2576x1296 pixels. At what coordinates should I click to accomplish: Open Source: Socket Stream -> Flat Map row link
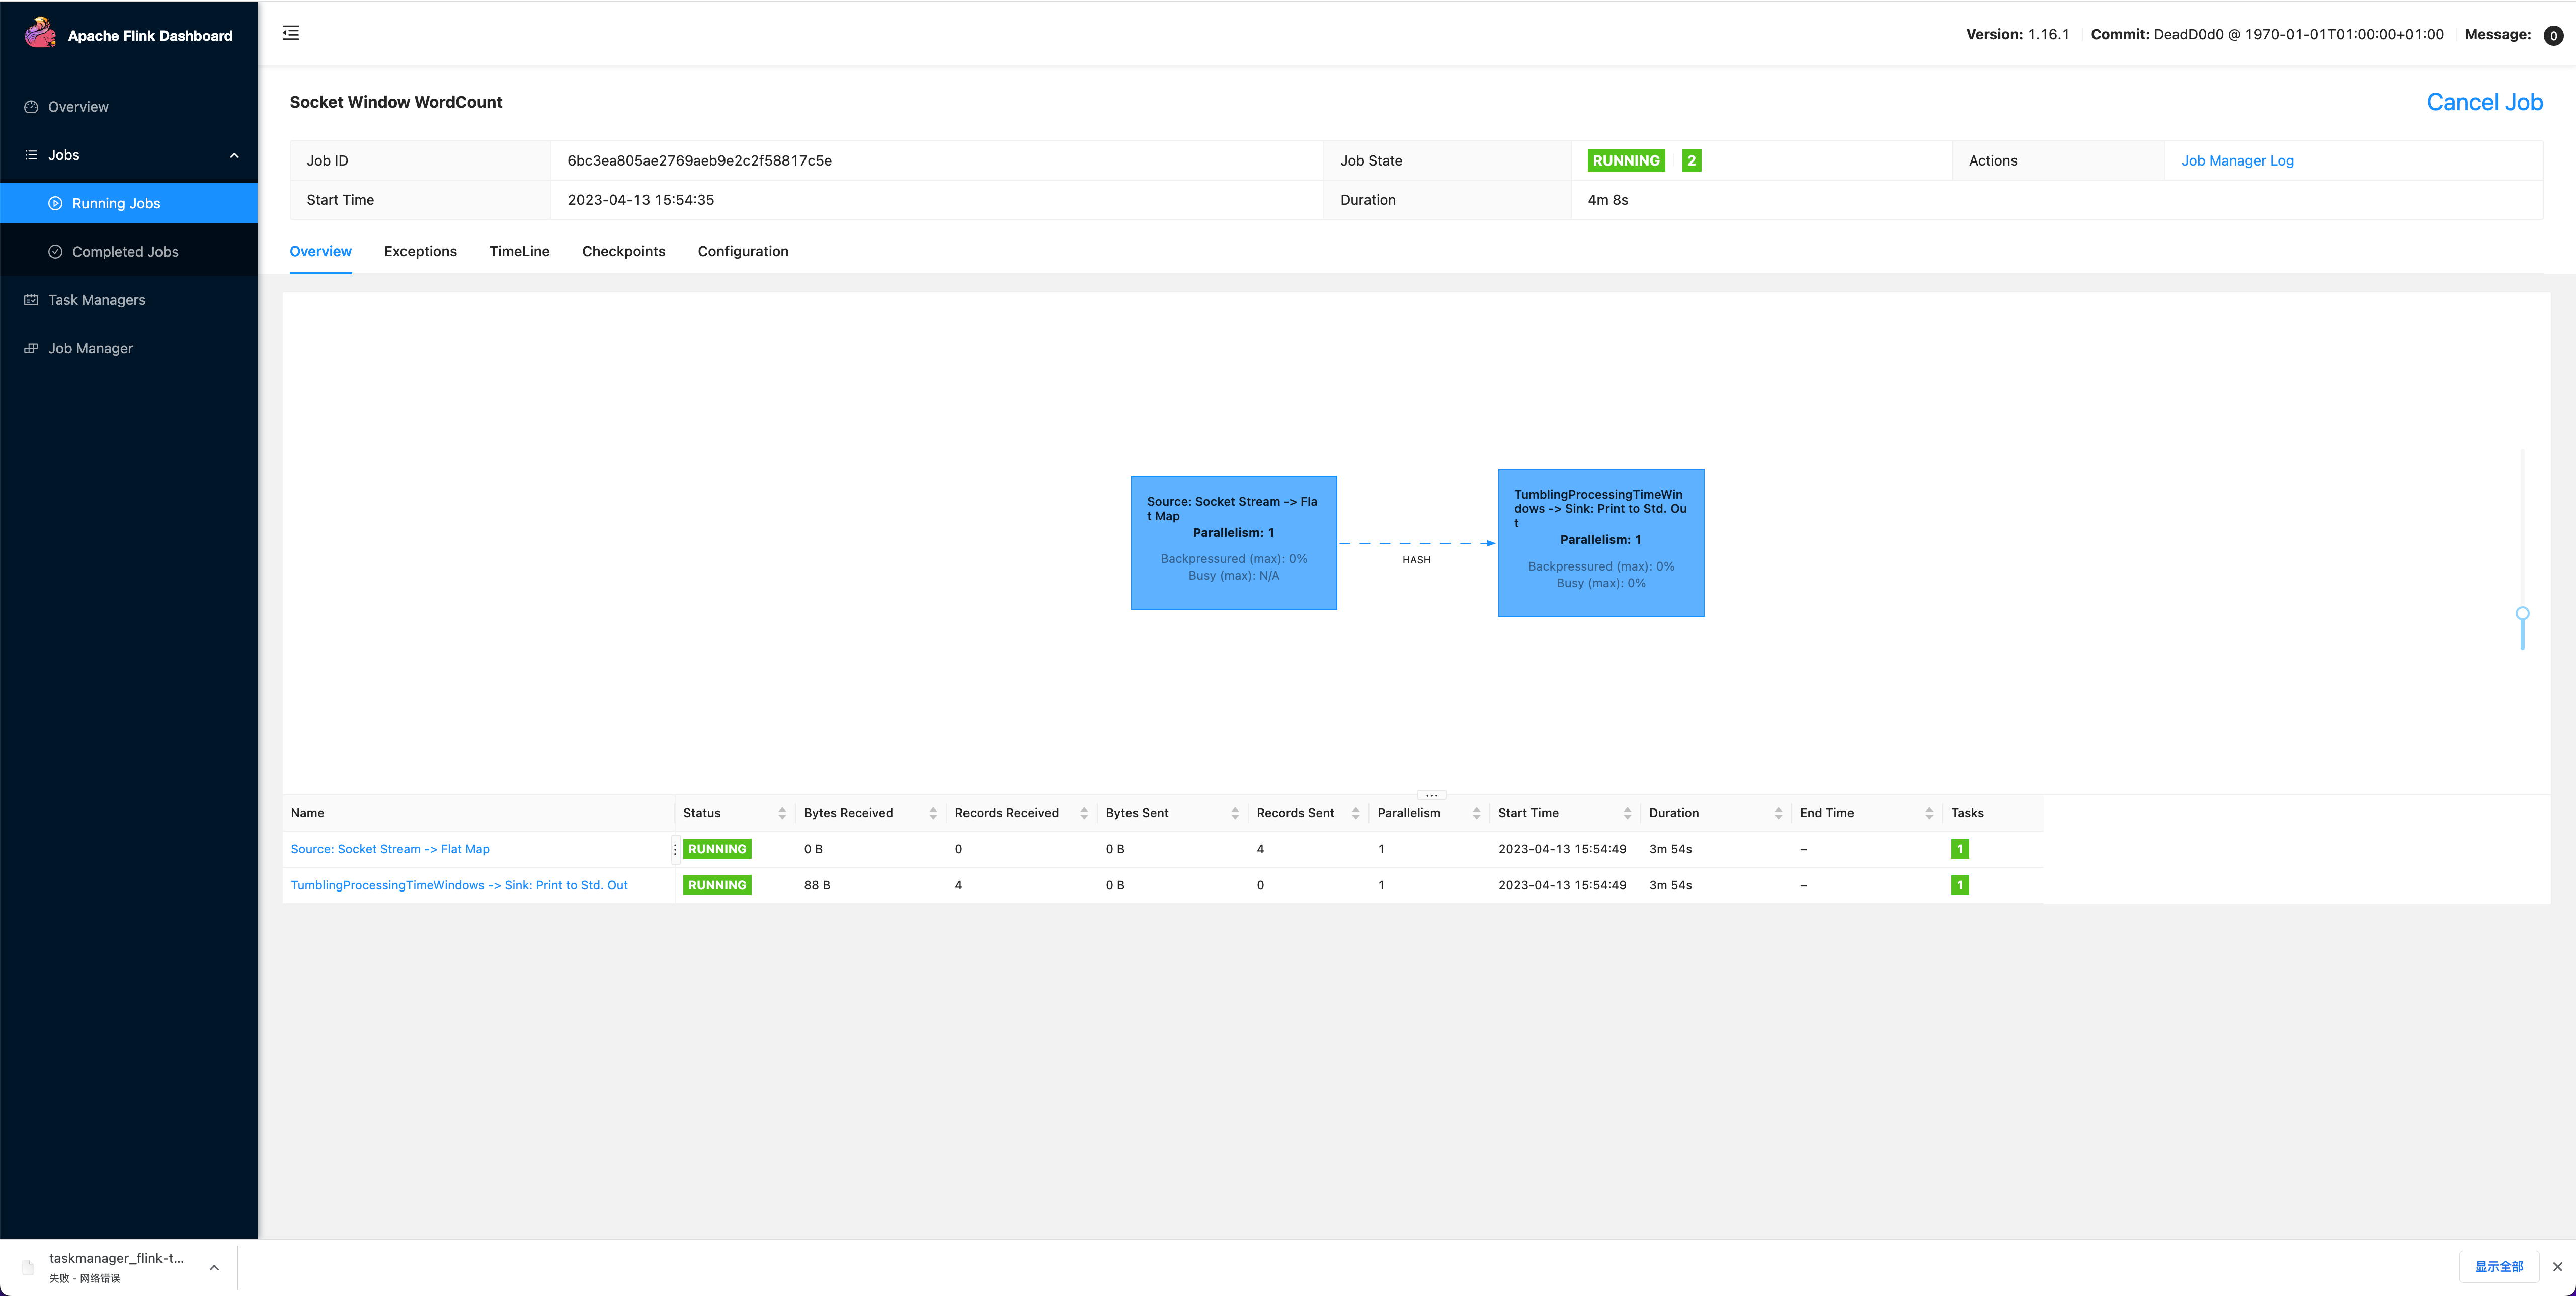(390, 849)
